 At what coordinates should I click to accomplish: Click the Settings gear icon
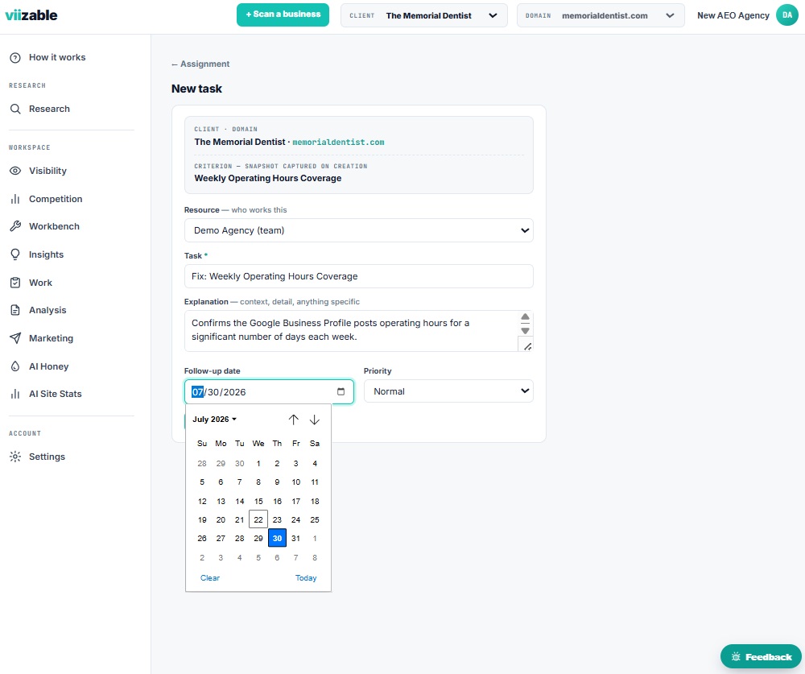[x=15, y=457]
